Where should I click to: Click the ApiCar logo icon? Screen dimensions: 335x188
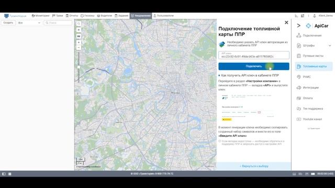tap(308, 26)
